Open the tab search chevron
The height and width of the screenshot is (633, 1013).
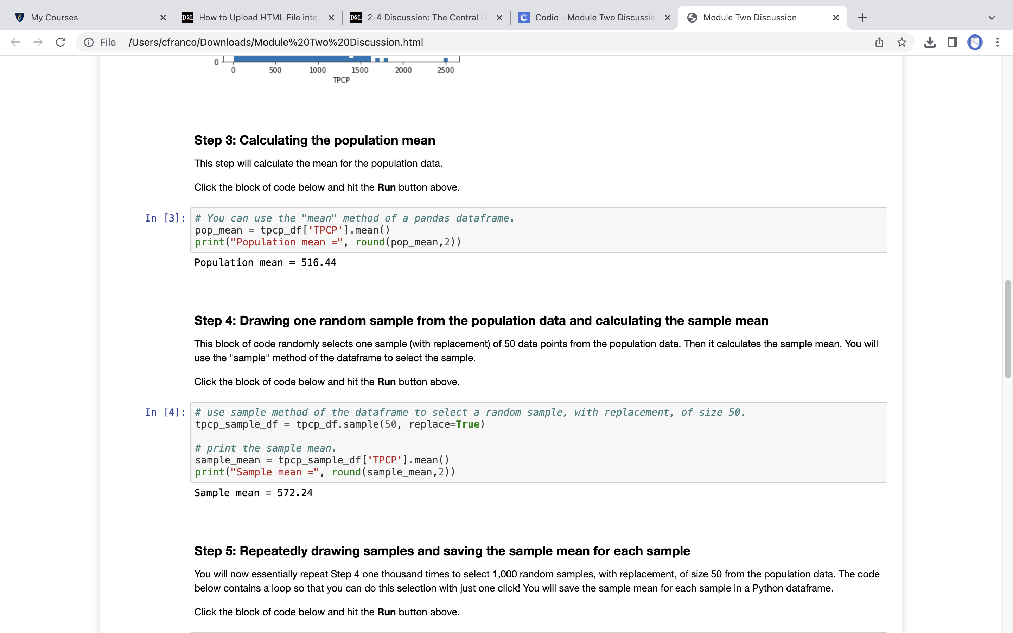pyautogui.click(x=991, y=17)
